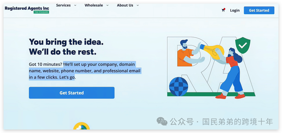Click the Registered Agents Inc logo
This screenshot has width=282, height=133.
click(27, 10)
